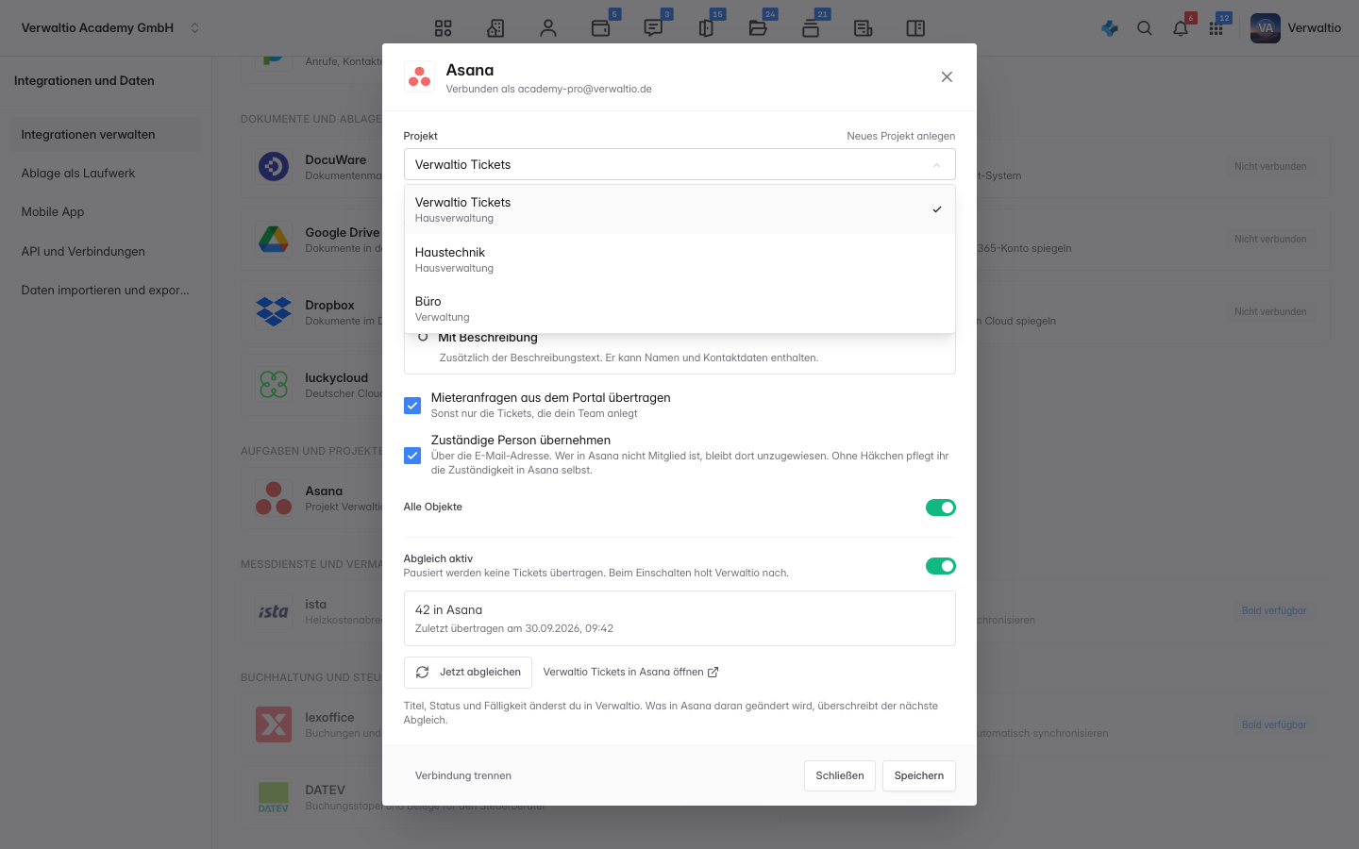Click the buildings icon in the top navigation

pos(495,28)
